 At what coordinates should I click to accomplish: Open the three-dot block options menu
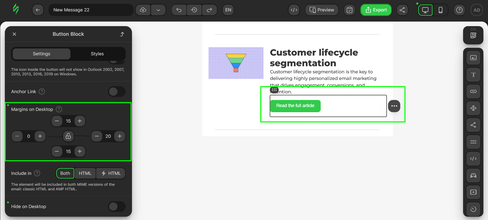coord(394,106)
